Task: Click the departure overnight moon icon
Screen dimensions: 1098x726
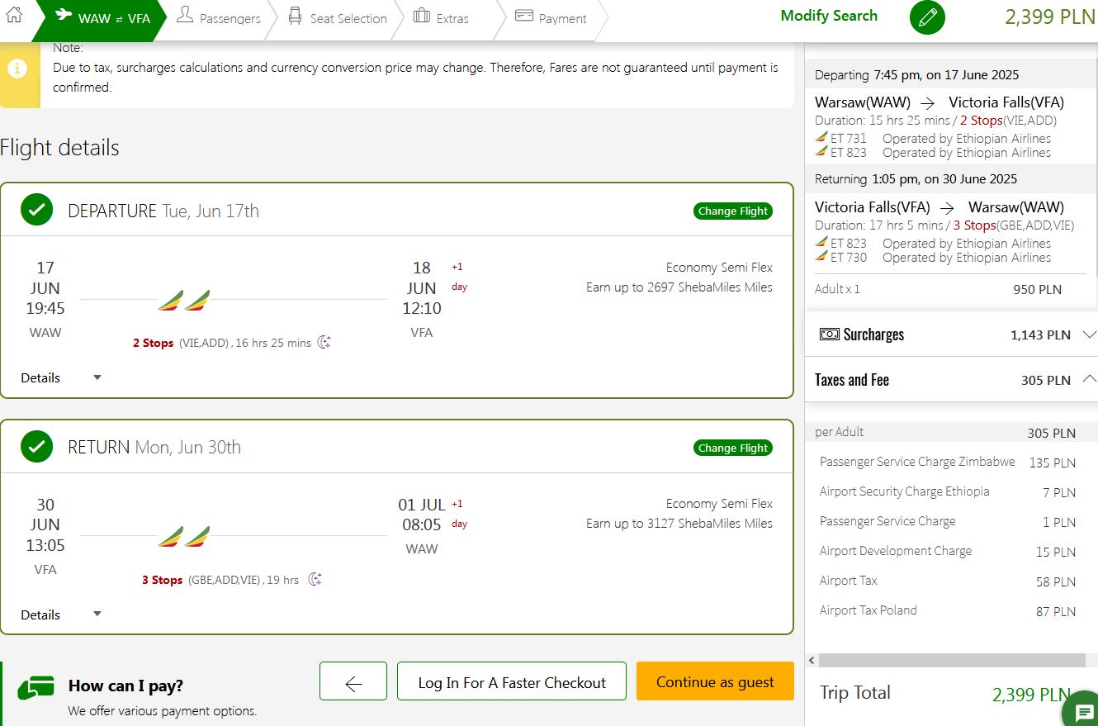Action: [324, 342]
